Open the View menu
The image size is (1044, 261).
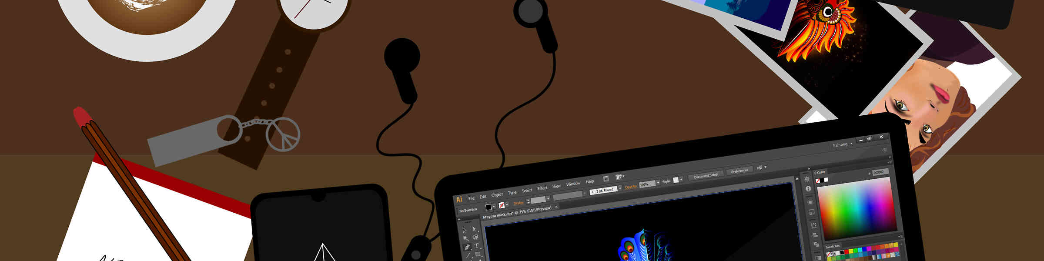tap(556, 186)
